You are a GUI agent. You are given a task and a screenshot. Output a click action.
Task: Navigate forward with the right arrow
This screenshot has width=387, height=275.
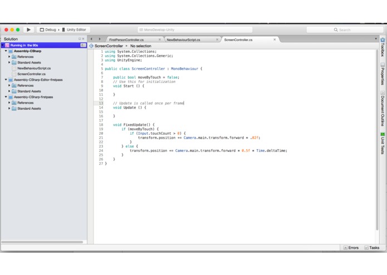(x=100, y=39)
